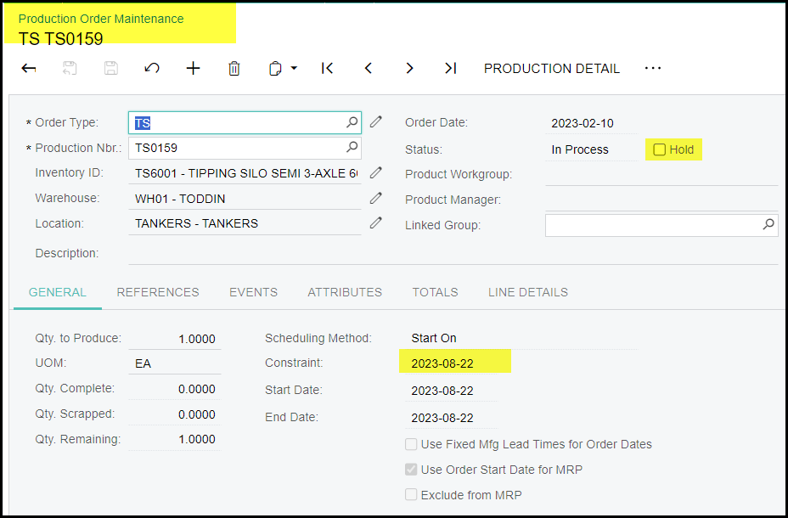
Task: Open the Line Details tab
Action: coord(527,292)
